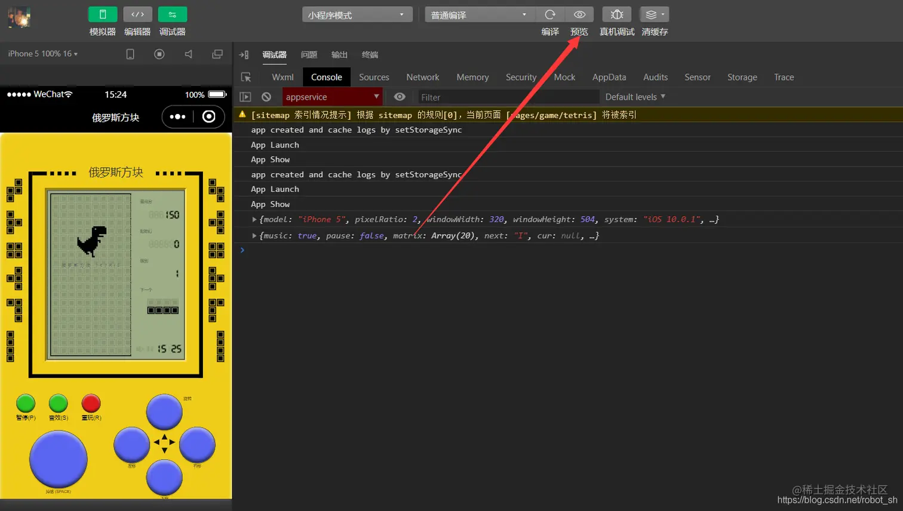Switch to the 问题 tab
903x511 pixels.
(309, 55)
